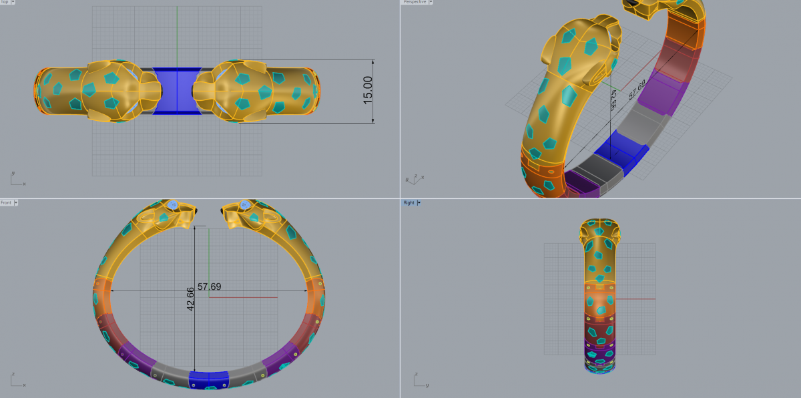The width and height of the screenshot is (801, 398).
Task: Select the blue bottom segment in Front view
Action: pyautogui.click(x=208, y=378)
